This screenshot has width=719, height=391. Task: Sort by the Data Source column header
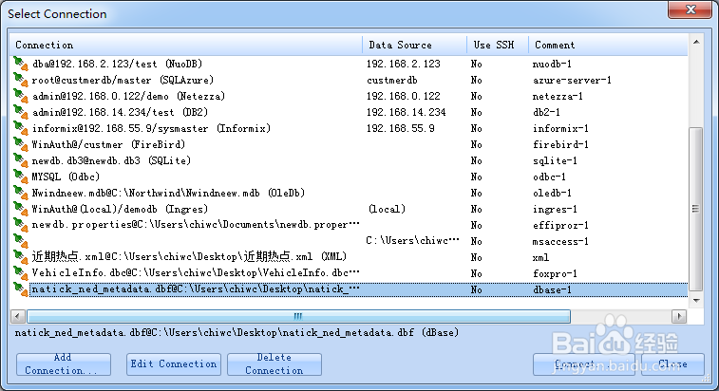414,45
